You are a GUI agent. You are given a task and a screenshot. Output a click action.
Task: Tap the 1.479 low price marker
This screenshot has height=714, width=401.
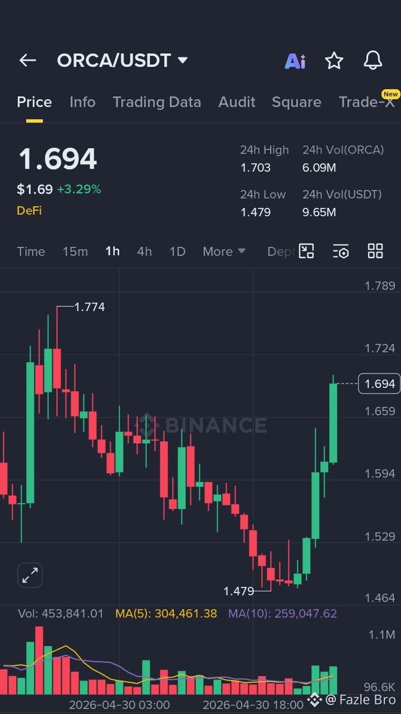(238, 591)
